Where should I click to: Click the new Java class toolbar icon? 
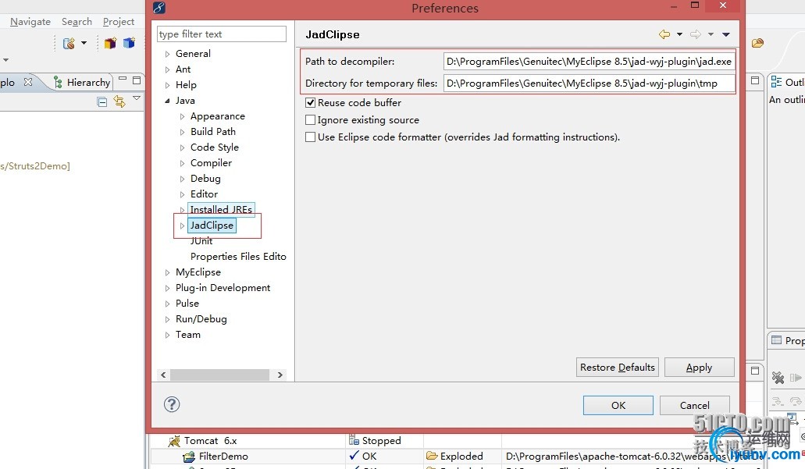pos(129,43)
